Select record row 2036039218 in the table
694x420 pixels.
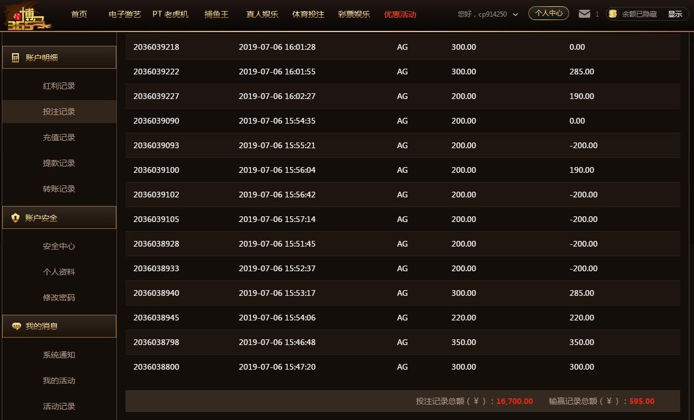pos(156,47)
